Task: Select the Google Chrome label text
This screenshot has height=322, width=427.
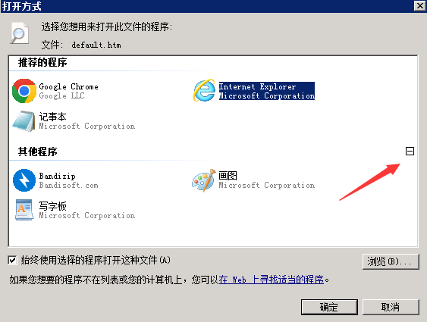Action: tap(68, 87)
